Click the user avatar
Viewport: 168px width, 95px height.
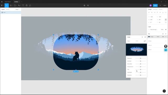pyautogui.click(x=150, y=6)
